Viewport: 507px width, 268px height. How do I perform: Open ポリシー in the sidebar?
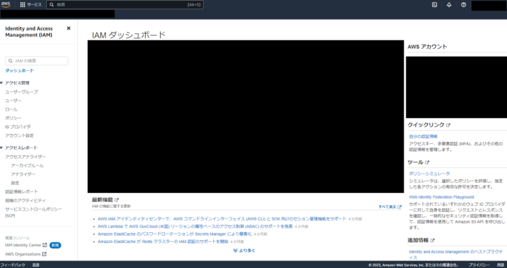[14, 118]
